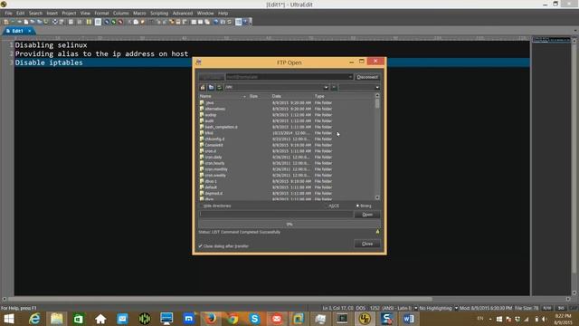Close the Edit1 tab with its x

coord(30,31)
